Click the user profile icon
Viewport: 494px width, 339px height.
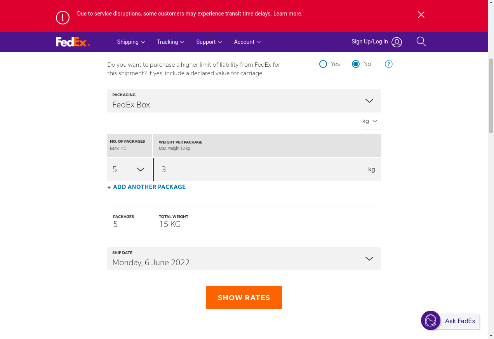pyautogui.click(x=397, y=42)
